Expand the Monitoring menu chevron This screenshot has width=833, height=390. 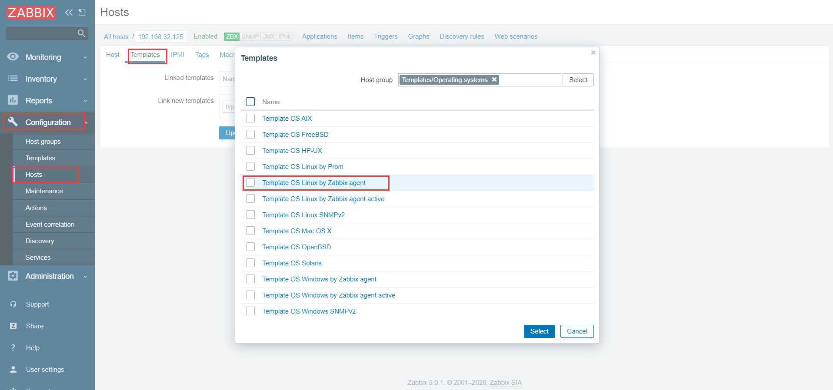pyautogui.click(x=85, y=57)
